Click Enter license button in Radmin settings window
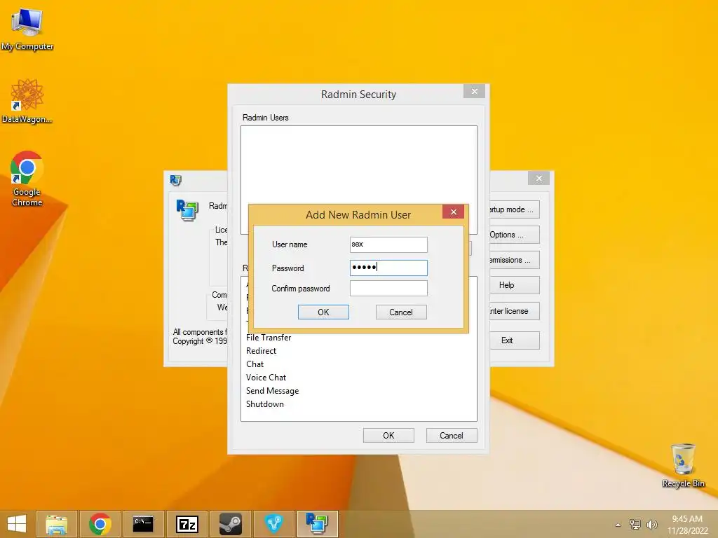The height and width of the screenshot is (538, 718). [x=515, y=311]
